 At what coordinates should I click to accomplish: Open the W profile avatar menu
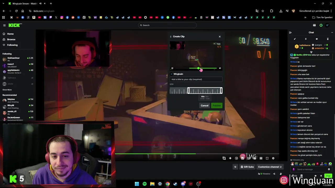pos(327,25)
